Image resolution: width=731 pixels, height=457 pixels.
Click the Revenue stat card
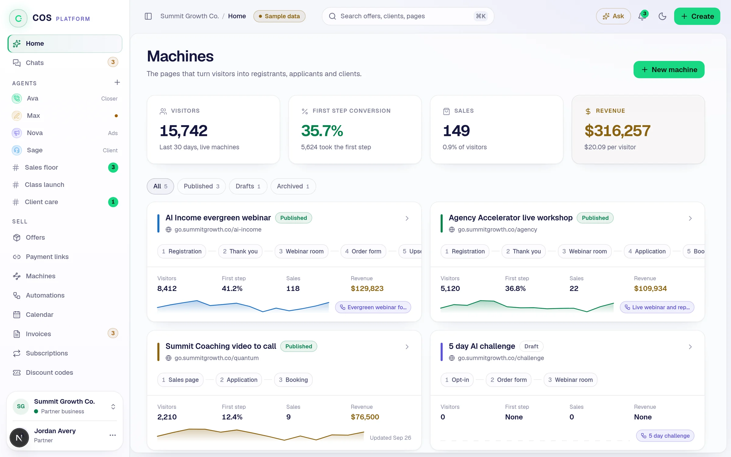[x=638, y=129]
